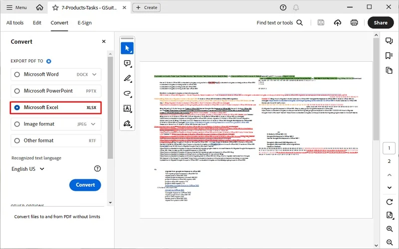Open the Bookmarks panel icon
The width and height of the screenshot is (399, 249).
(x=389, y=55)
